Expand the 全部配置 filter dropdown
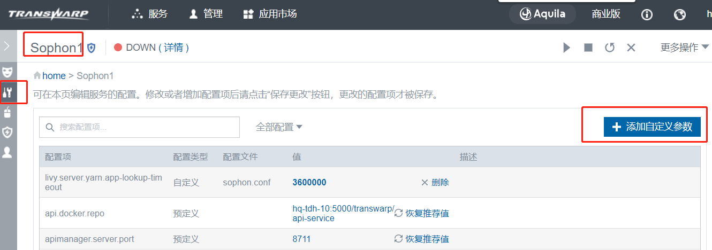712x250 pixels. coord(279,127)
